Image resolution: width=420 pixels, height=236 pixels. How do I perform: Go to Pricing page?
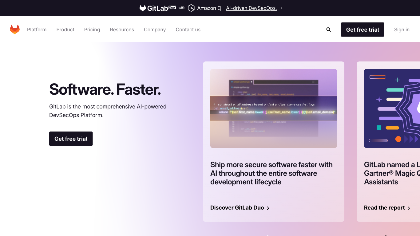[92, 29]
